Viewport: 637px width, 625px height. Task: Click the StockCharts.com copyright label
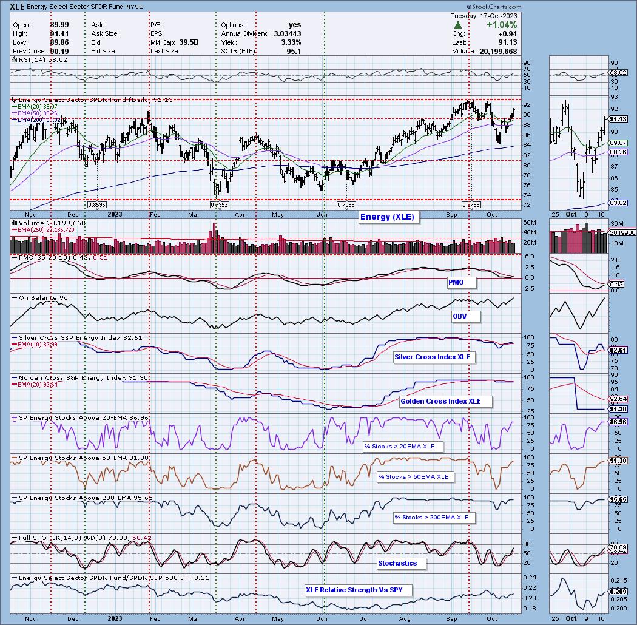[x=494, y=7]
